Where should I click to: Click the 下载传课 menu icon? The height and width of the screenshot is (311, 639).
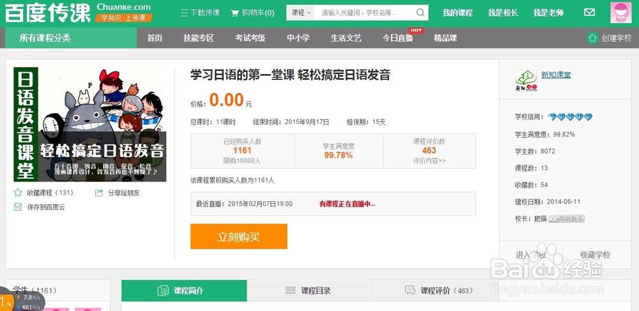pyautogui.click(x=184, y=13)
